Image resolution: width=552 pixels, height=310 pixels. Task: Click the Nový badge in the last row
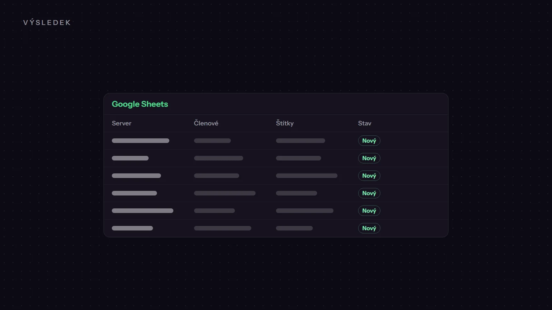369,228
